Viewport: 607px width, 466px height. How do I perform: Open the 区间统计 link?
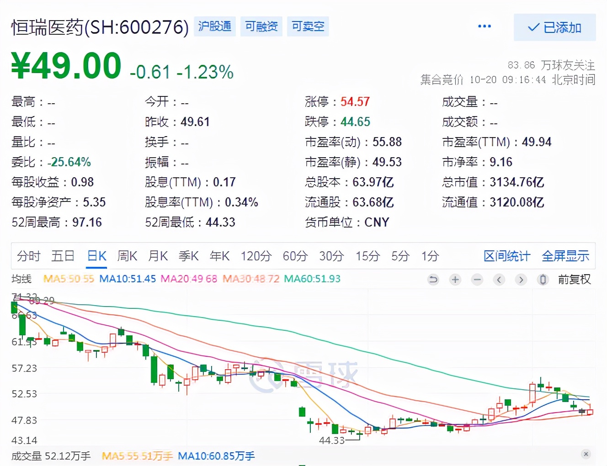click(507, 256)
